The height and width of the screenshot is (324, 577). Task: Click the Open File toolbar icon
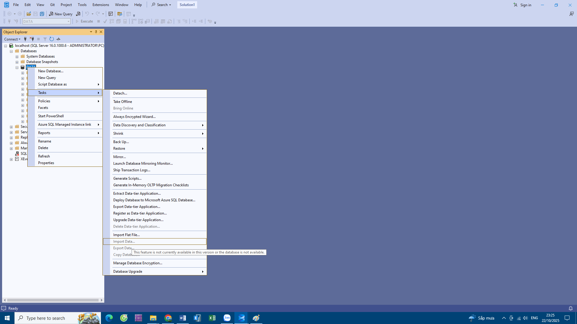(x=29, y=14)
